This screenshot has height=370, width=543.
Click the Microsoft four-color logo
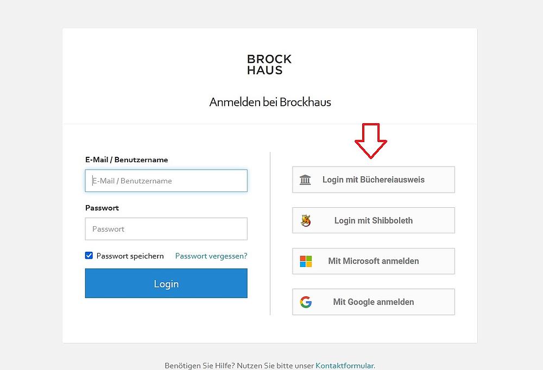coord(306,261)
